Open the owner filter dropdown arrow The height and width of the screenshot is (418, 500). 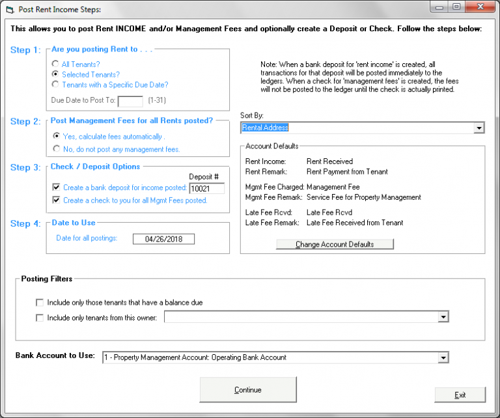(x=443, y=317)
